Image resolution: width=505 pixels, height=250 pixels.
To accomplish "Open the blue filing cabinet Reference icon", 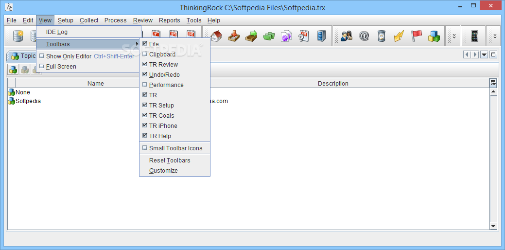I will pos(321,36).
